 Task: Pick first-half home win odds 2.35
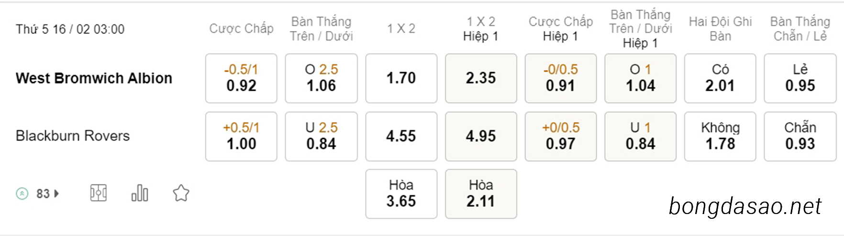pos(481,78)
